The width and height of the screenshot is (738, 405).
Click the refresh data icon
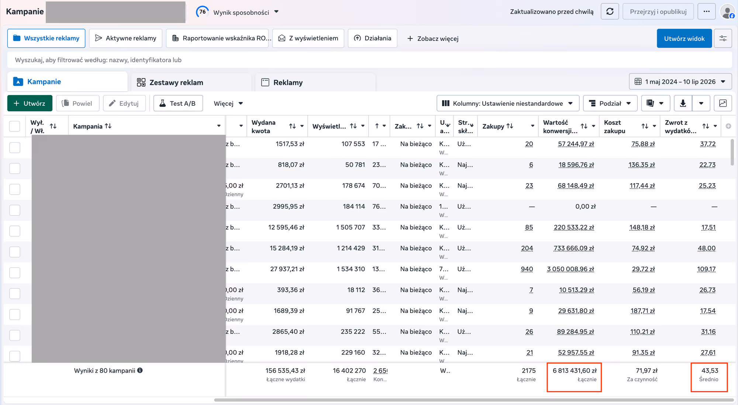point(610,12)
